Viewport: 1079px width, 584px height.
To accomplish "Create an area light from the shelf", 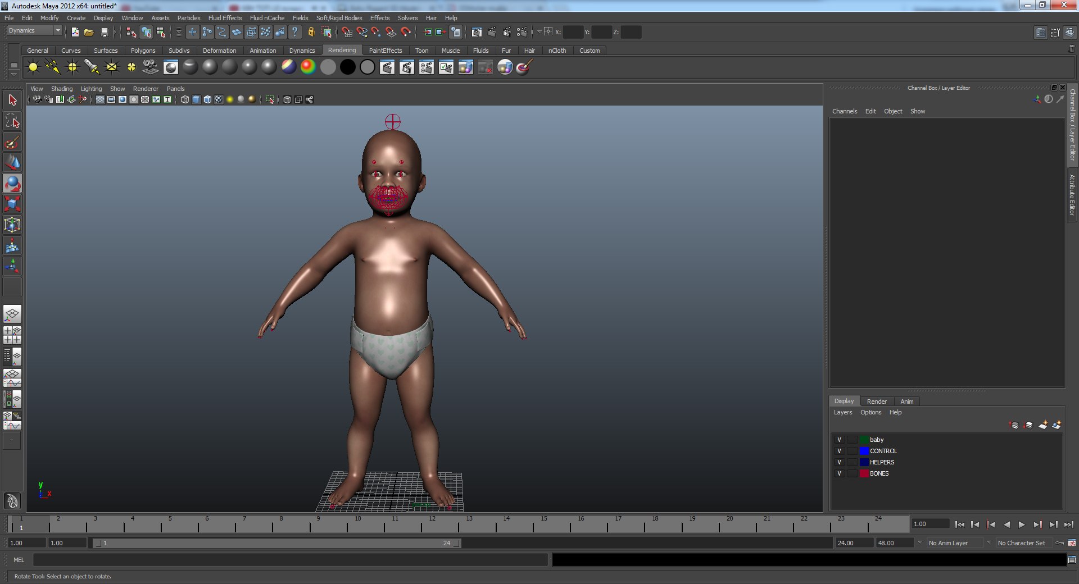I will tap(112, 67).
